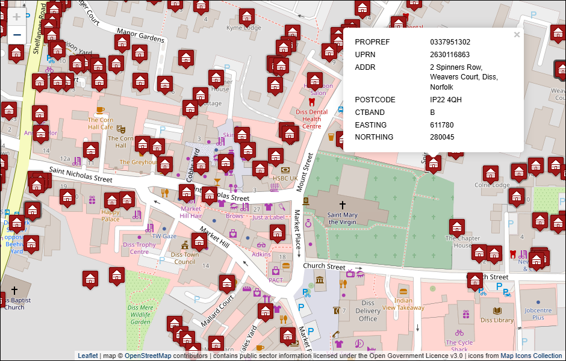566x361 pixels.
Task: Select the house marker on Mallard Court
Action: tap(226, 283)
